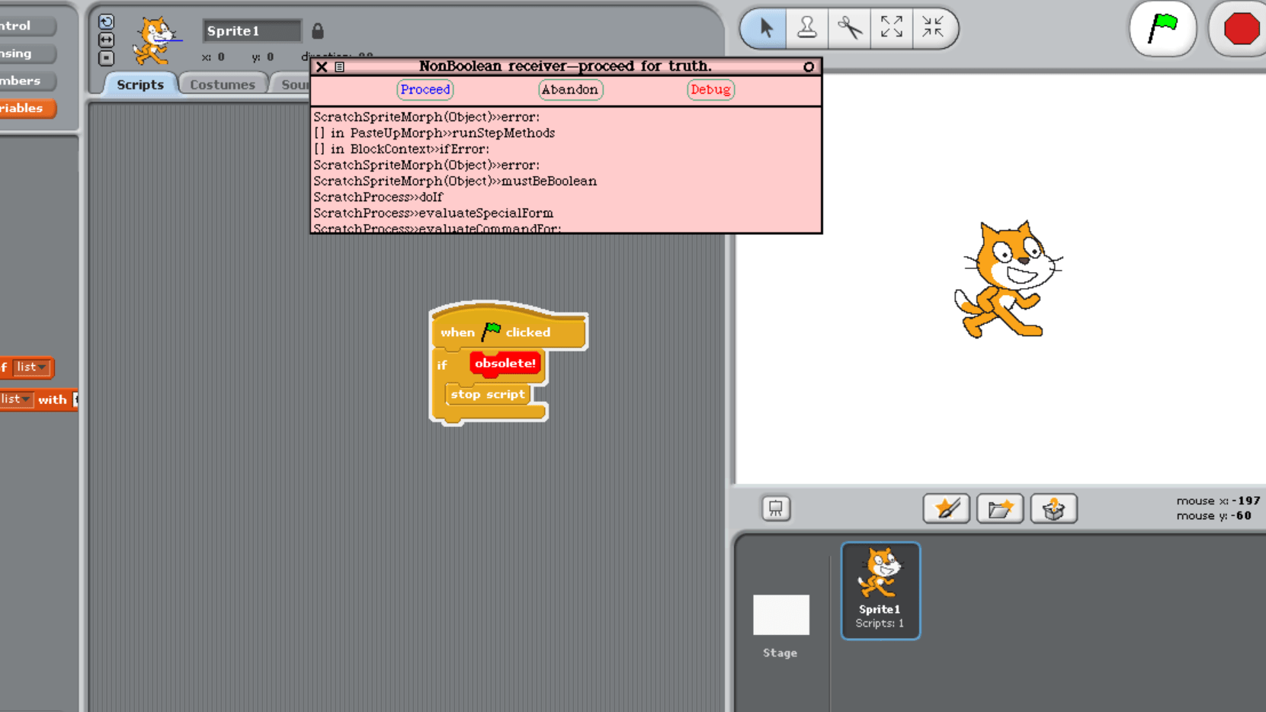Click the 'mouse x: -197' readout
This screenshot has height=712, width=1266.
1218,501
